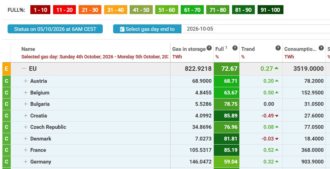
Task: Click Czech Republic's full percentage 76.96
Action: point(231,127)
